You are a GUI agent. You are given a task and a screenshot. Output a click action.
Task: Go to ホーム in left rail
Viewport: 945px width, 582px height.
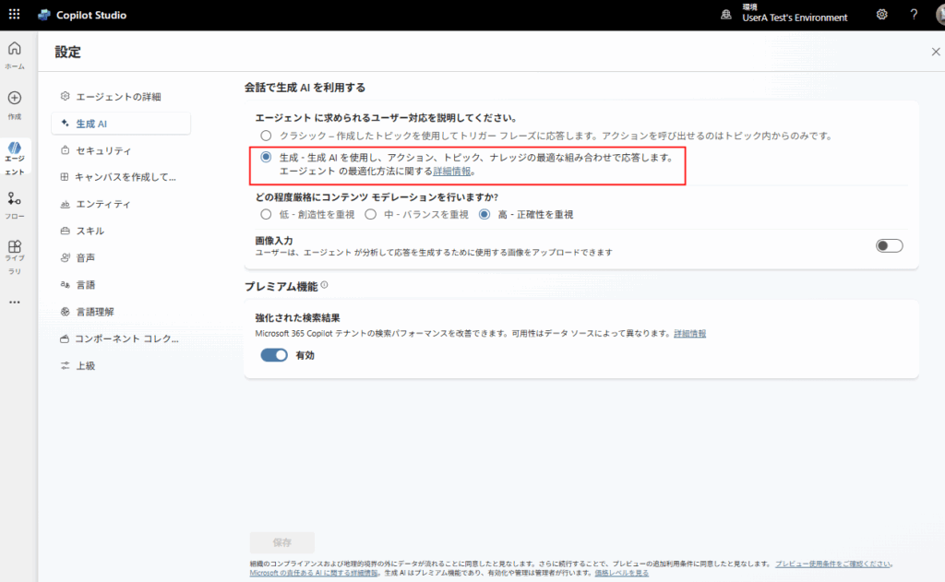click(15, 55)
